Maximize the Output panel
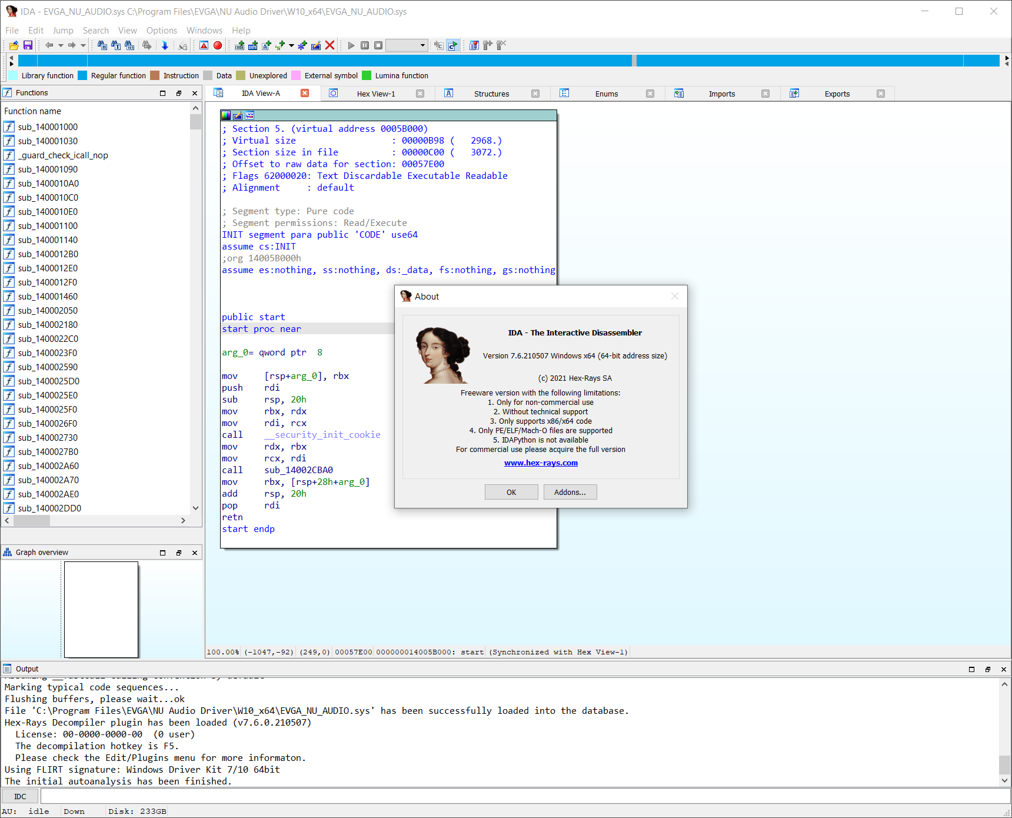 click(971, 669)
